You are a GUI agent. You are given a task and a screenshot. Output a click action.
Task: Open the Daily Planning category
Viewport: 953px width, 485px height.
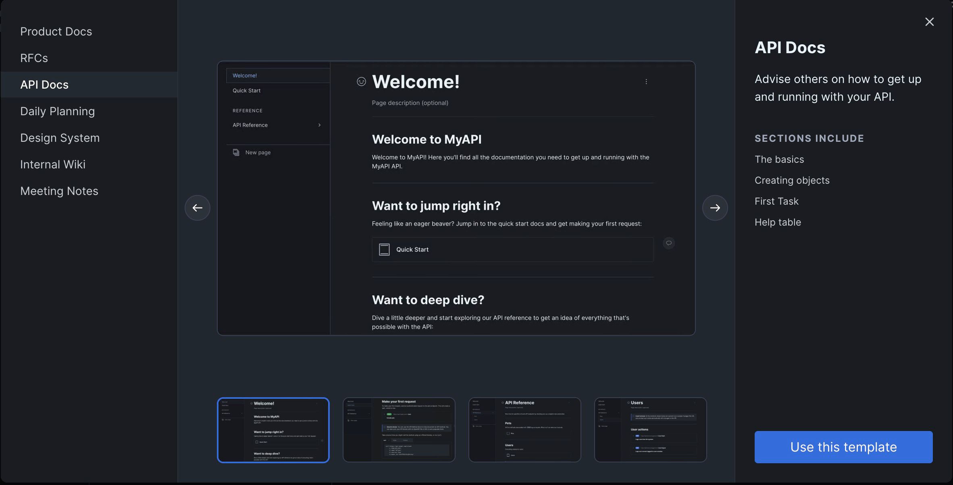pyautogui.click(x=58, y=111)
